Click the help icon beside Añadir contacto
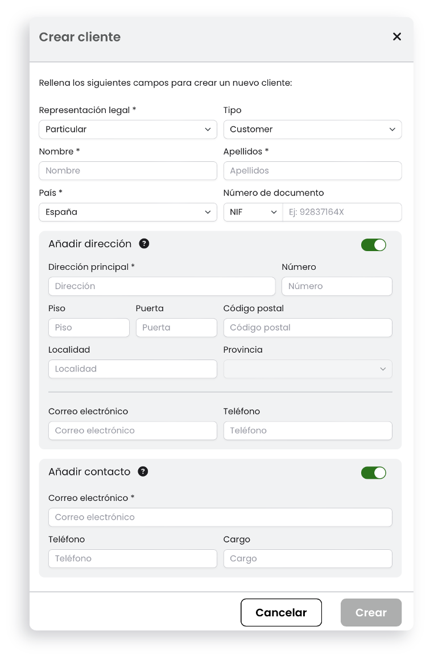Image resolution: width=430 pixels, height=660 pixels. click(x=143, y=471)
